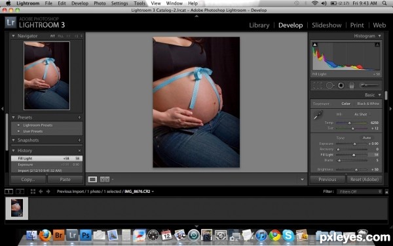Set treatment to Black & White

click(x=368, y=104)
